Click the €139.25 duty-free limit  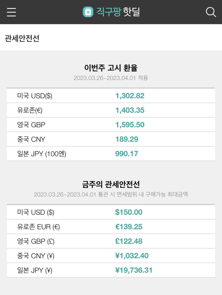click(128, 227)
